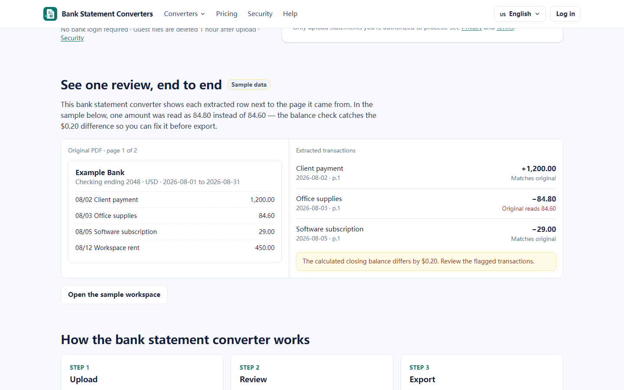Viewport: 624px width, 390px height.
Task: Select the "How the bank statement converter works" heading
Action: click(185, 340)
